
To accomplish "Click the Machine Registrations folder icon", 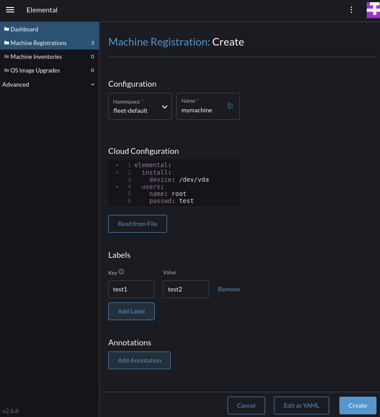I will pos(7,43).
